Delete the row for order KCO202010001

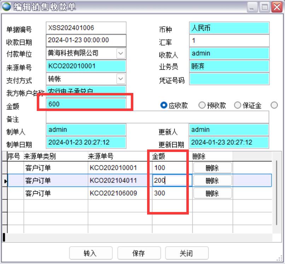point(212,168)
